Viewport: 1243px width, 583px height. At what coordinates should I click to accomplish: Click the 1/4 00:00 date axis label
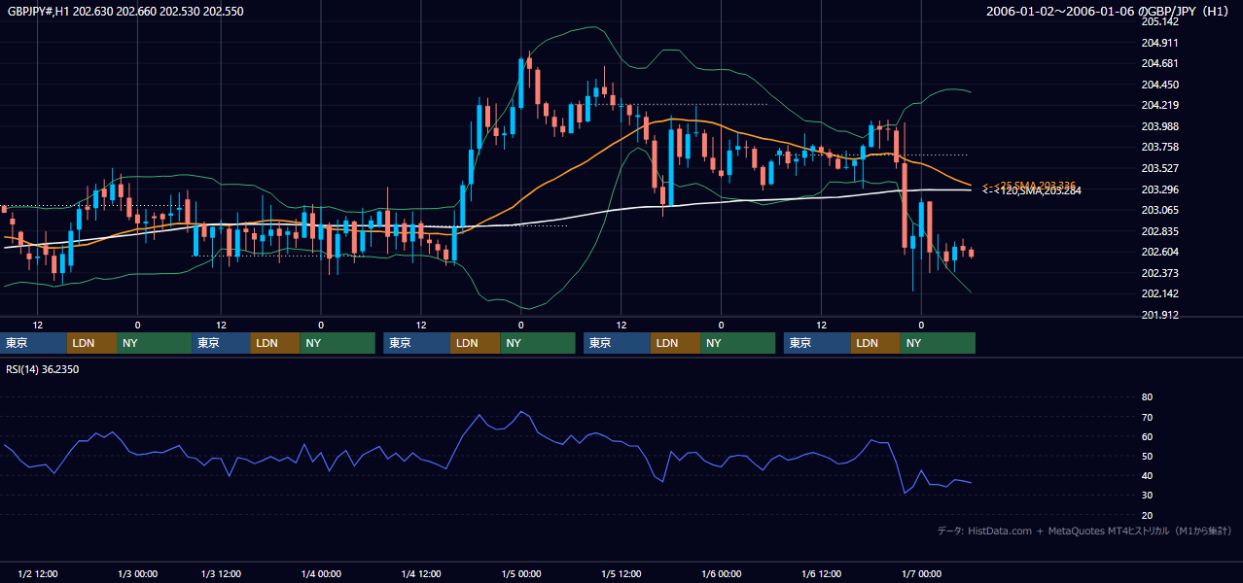tap(321, 574)
